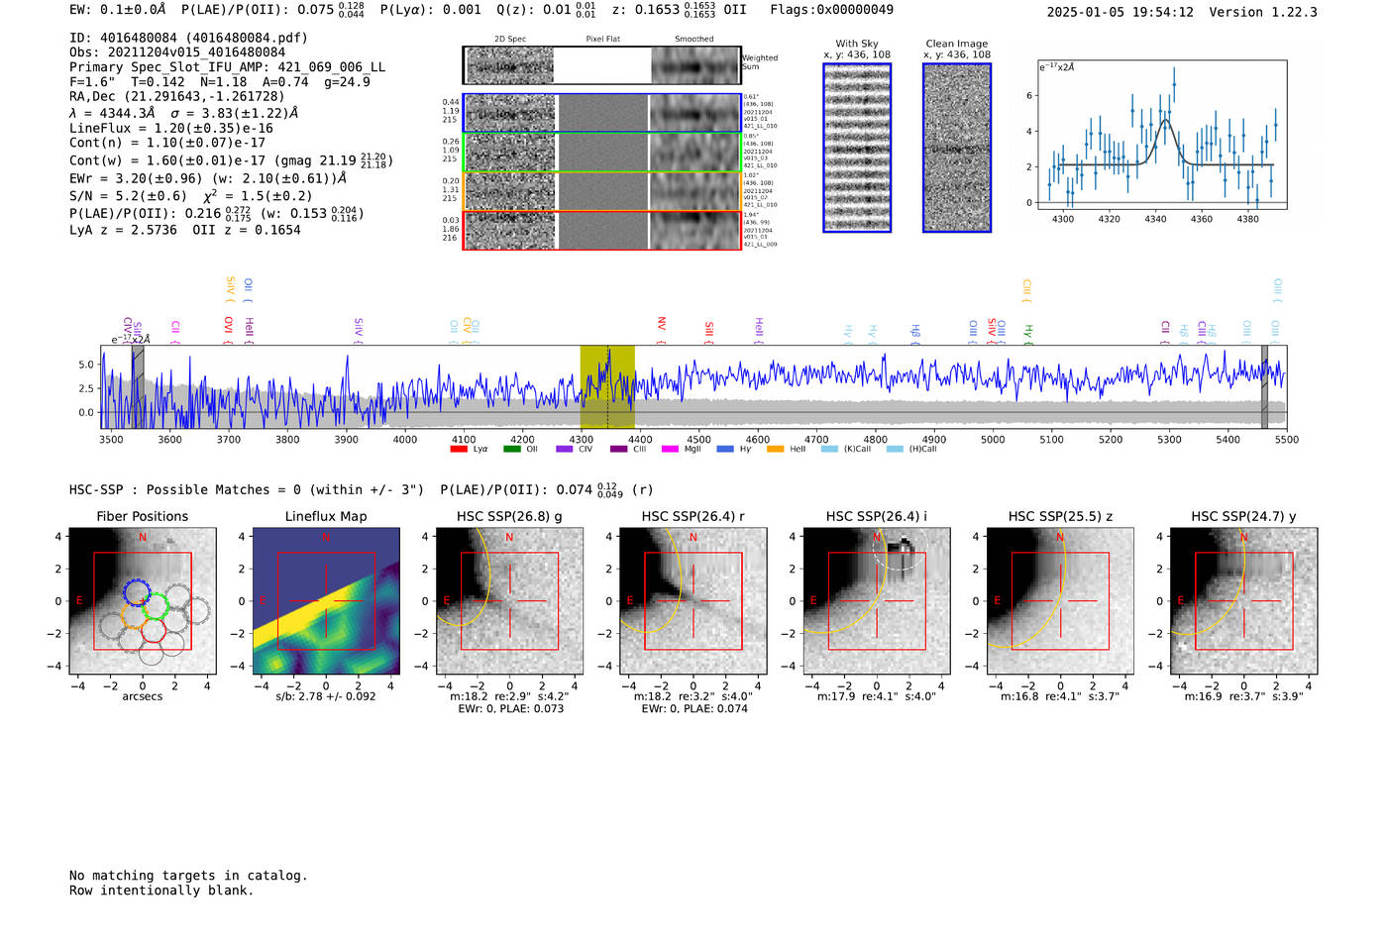Click the OII green legend swatch
This screenshot has width=1387, height=944.
(511, 449)
